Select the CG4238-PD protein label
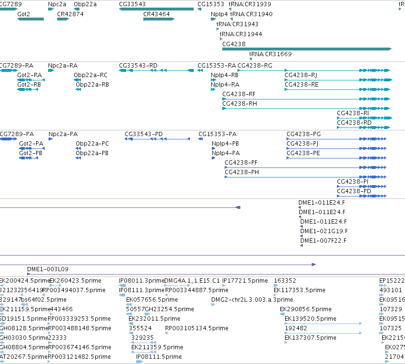This screenshot has width=405, height=364. (354, 191)
